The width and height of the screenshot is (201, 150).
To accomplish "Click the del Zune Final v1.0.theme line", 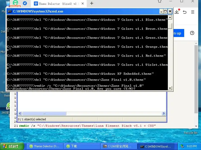I will [x=76, y=80].
